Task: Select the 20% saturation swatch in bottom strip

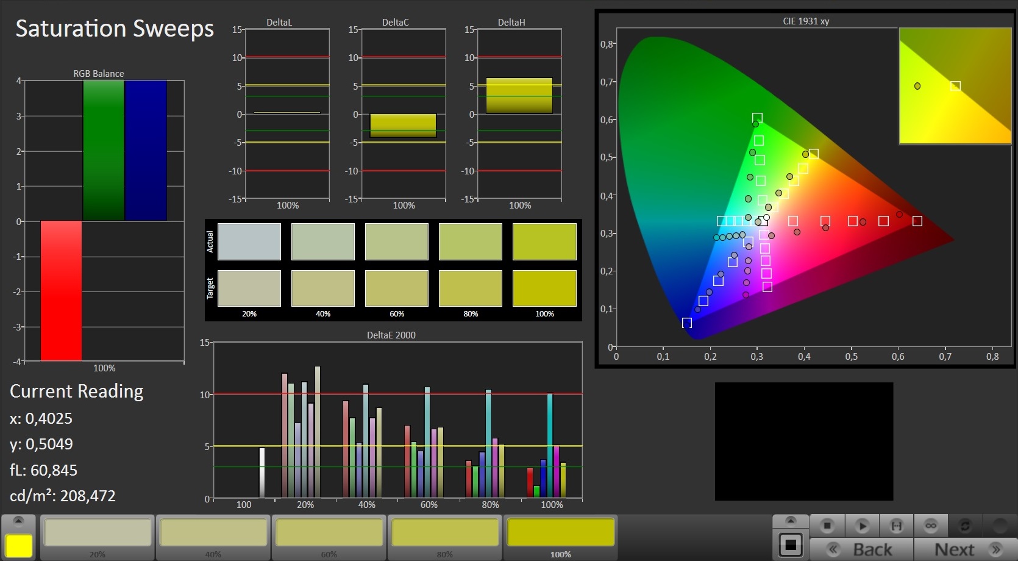Action: coord(98,533)
